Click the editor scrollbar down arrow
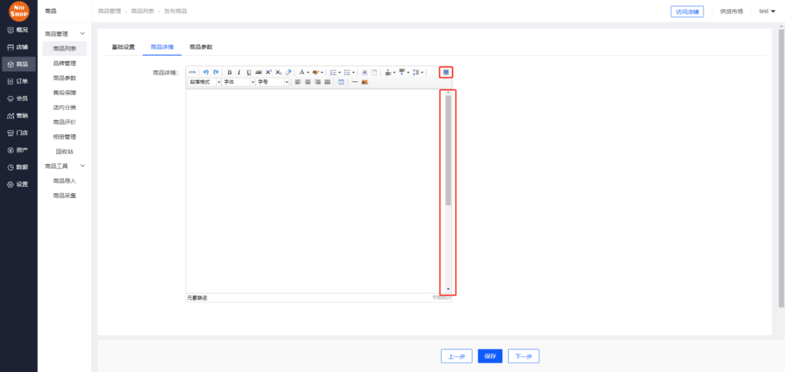The width and height of the screenshot is (785, 372). (x=448, y=289)
